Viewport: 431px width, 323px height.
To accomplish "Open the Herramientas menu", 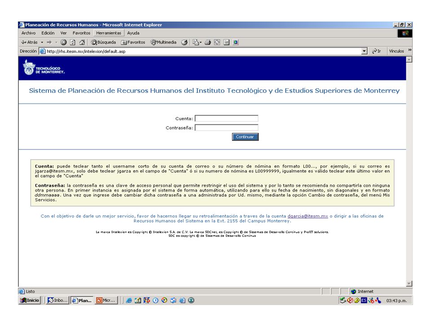I will [109, 33].
